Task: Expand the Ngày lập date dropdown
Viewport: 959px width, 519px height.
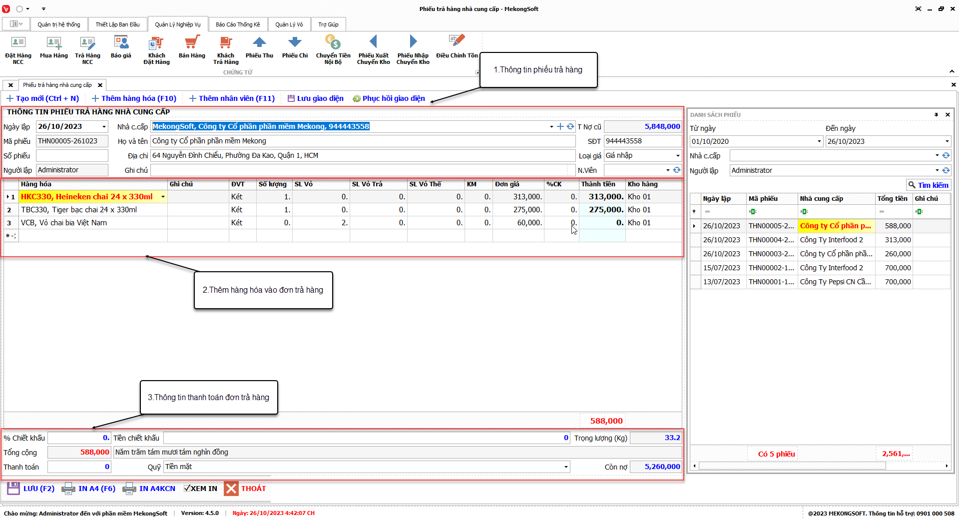Action: [104, 127]
